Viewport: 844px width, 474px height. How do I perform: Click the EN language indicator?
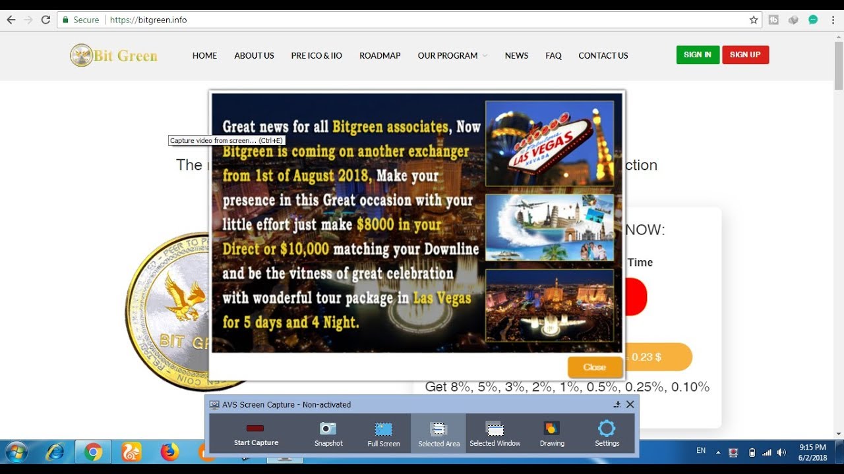click(701, 451)
